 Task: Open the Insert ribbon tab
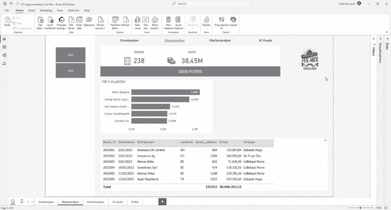tap(32, 11)
